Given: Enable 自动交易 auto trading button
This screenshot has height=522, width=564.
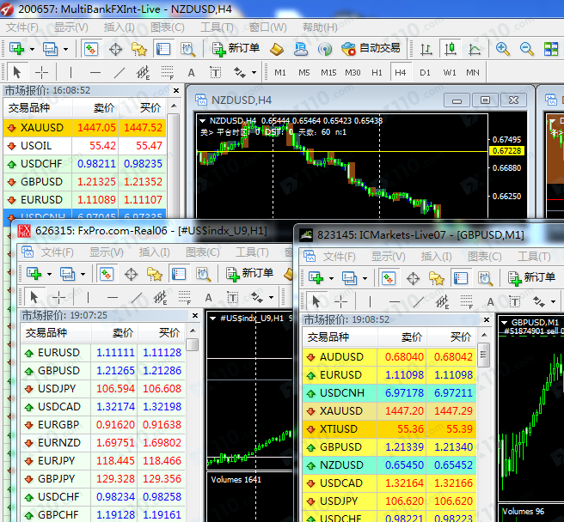Looking at the screenshot, I should [371, 49].
